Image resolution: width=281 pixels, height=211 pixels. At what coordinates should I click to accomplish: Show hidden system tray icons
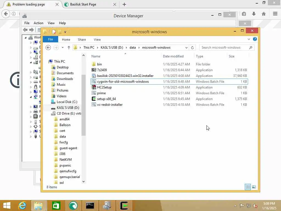(x=235, y=206)
